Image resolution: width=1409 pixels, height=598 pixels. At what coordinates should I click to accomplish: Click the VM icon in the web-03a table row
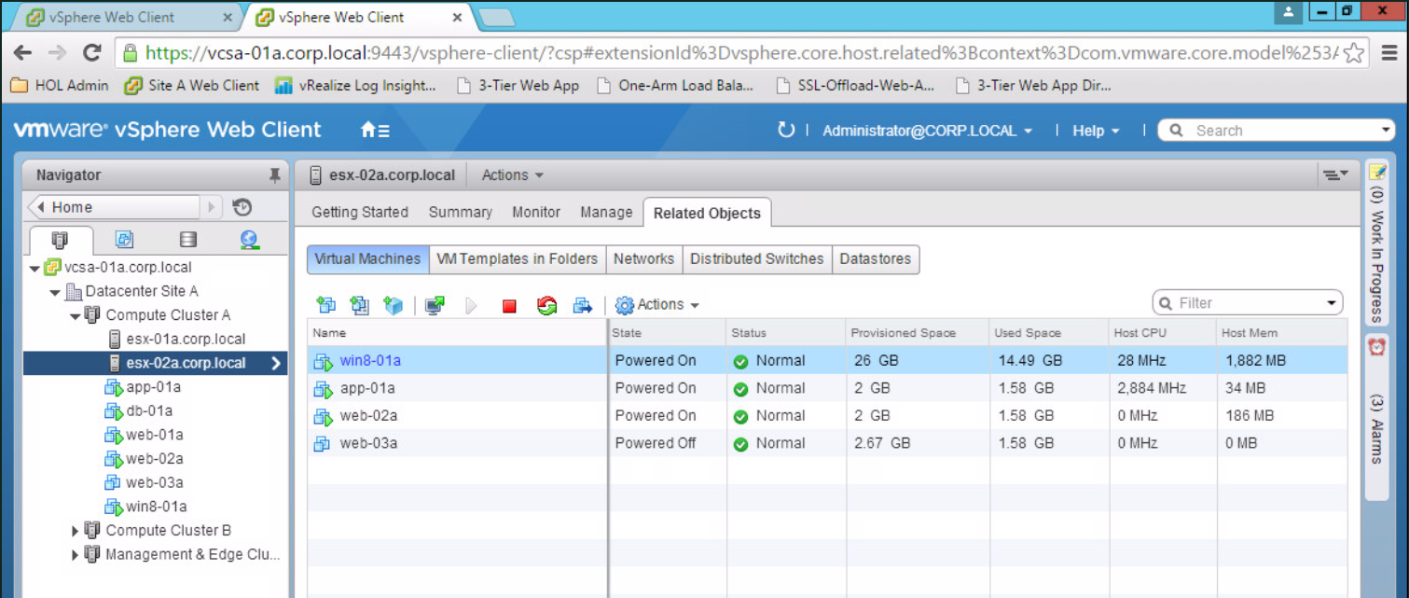[x=323, y=443]
